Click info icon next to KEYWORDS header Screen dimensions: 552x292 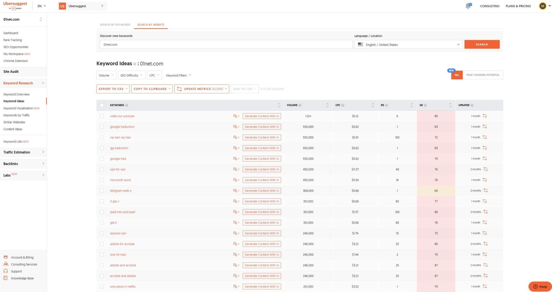[127, 105]
